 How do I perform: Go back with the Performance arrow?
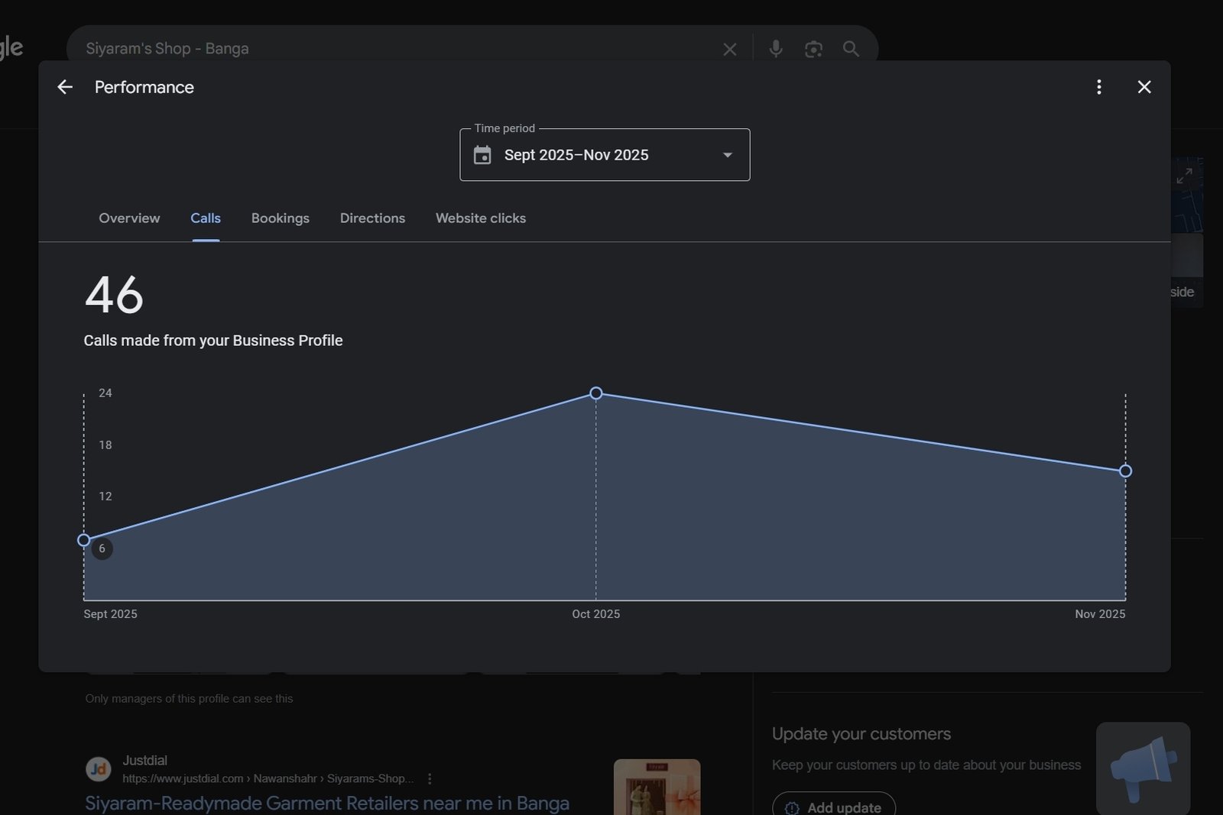(65, 87)
